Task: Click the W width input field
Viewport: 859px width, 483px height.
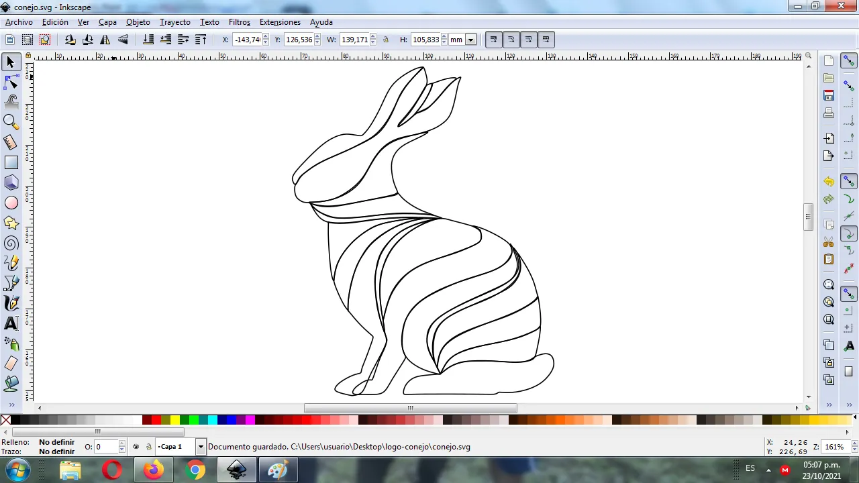Action: 354,40
